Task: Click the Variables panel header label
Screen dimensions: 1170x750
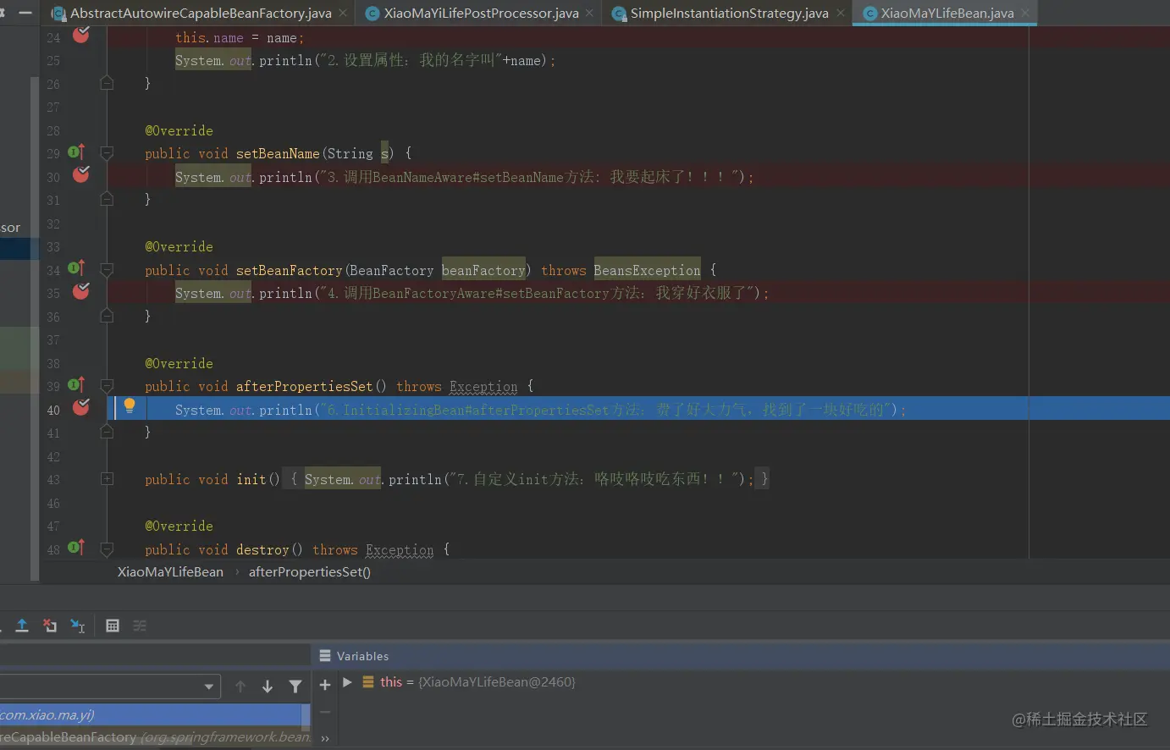Action: click(x=362, y=656)
